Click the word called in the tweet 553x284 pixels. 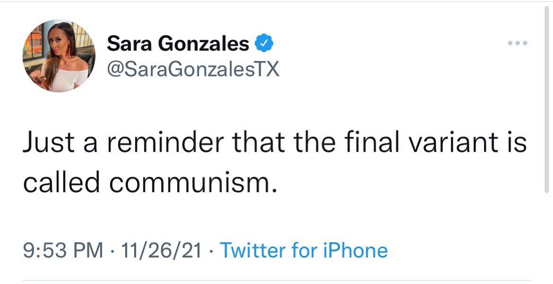(x=61, y=181)
